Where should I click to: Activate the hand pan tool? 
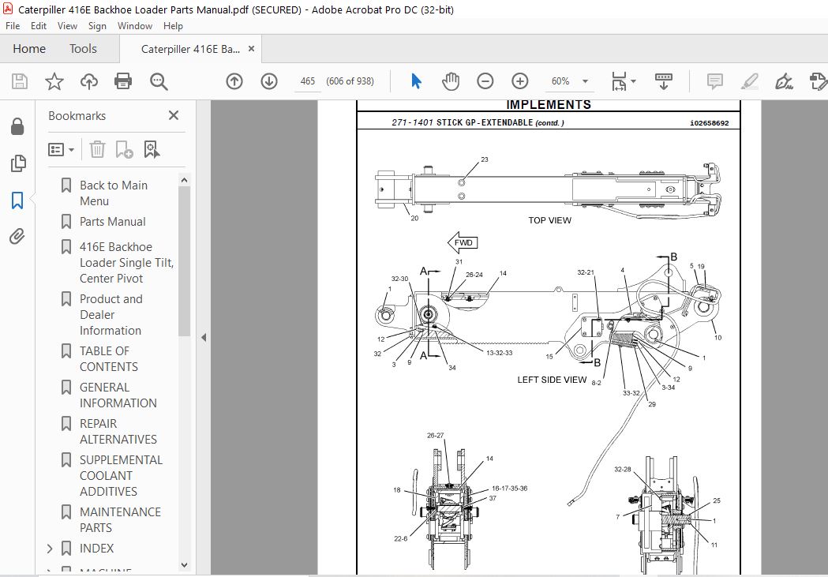pyautogui.click(x=451, y=81)
